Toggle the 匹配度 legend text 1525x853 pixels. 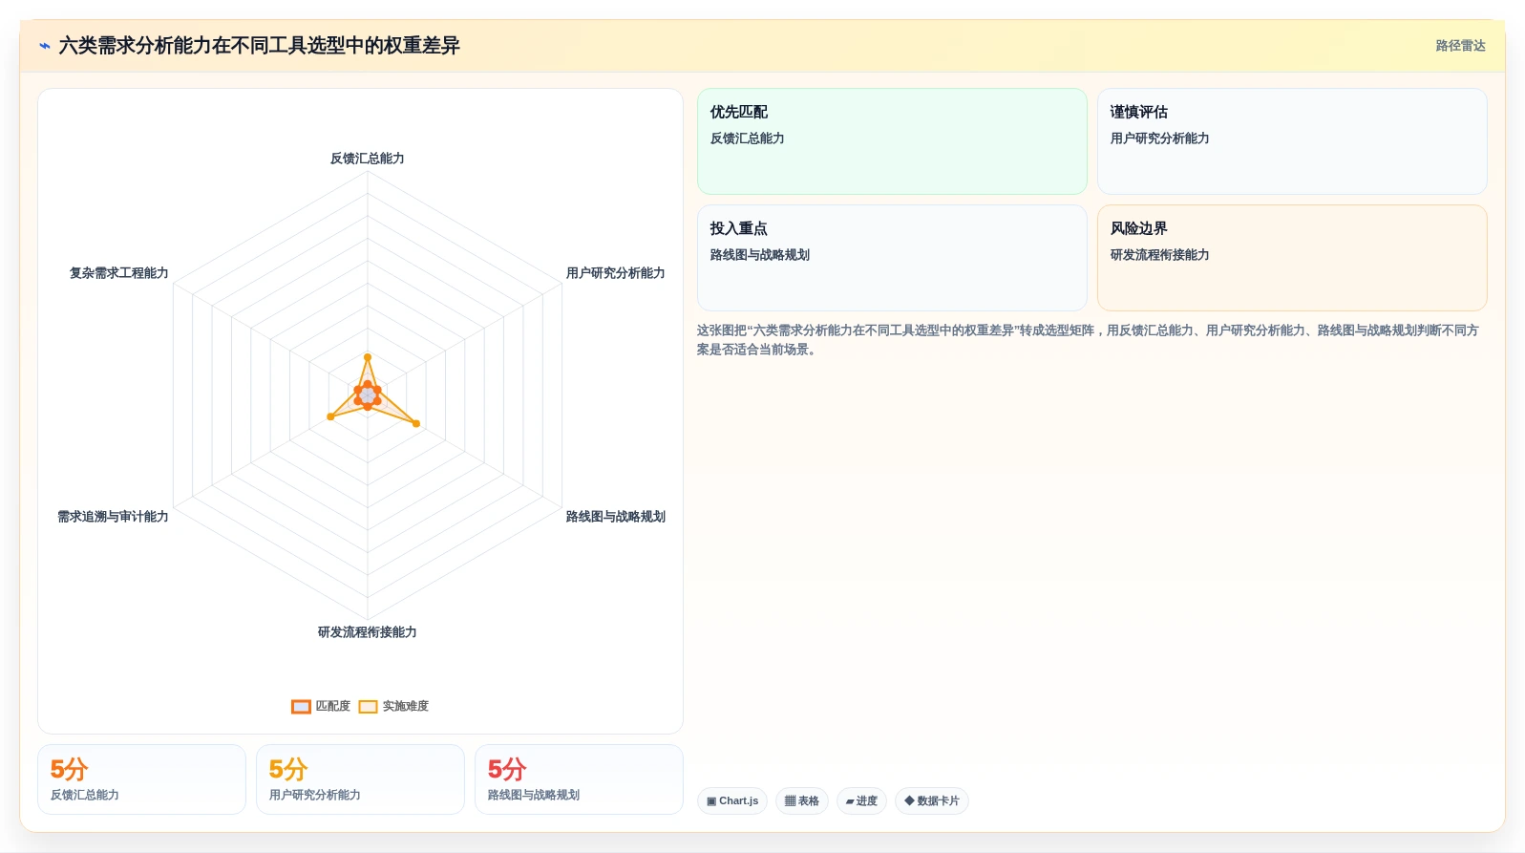(x=333, y=707)
